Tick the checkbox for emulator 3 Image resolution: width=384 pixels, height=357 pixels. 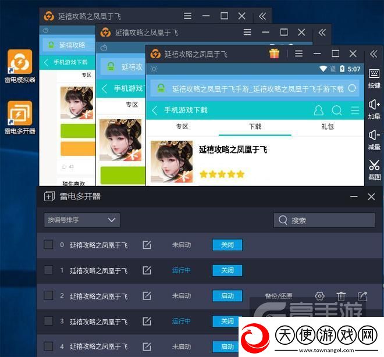[48, 321]
